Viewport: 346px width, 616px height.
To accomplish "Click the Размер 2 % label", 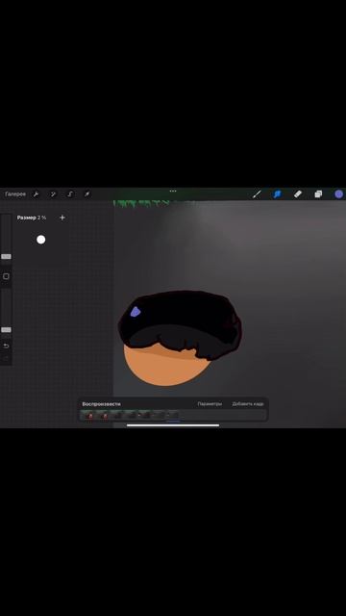I will pos(32,218).
